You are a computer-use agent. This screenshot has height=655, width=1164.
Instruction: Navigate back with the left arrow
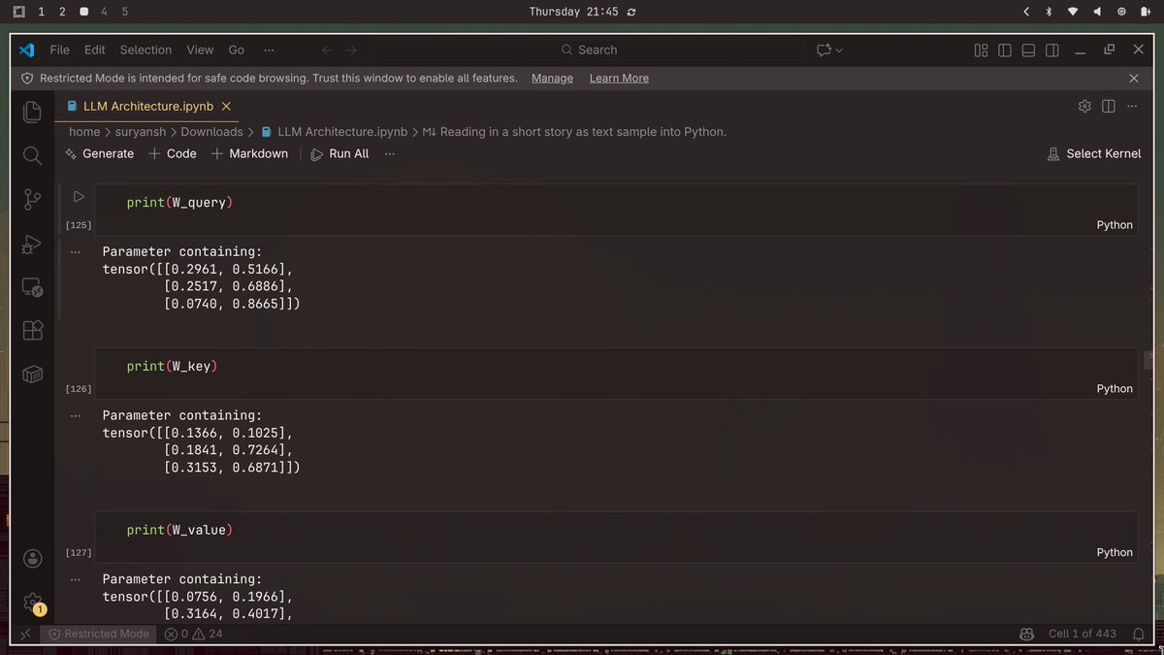327,49
